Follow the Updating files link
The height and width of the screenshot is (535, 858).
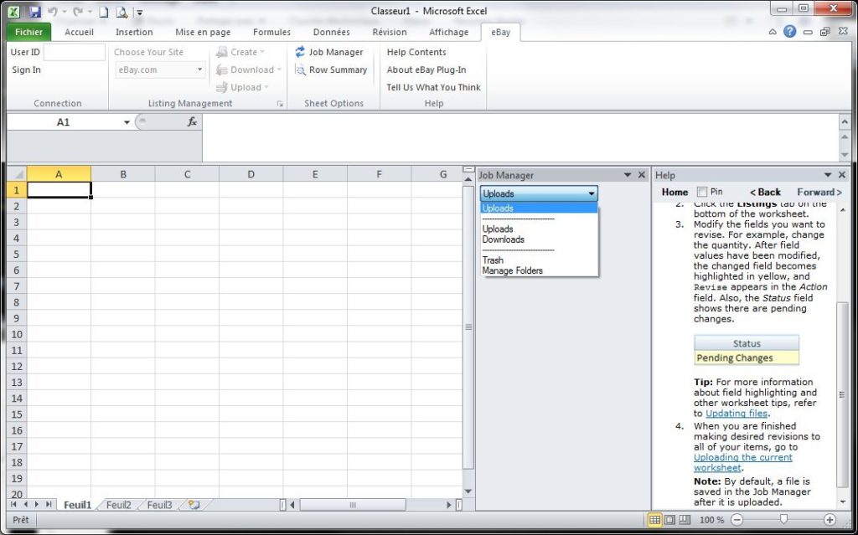[737, 414]
